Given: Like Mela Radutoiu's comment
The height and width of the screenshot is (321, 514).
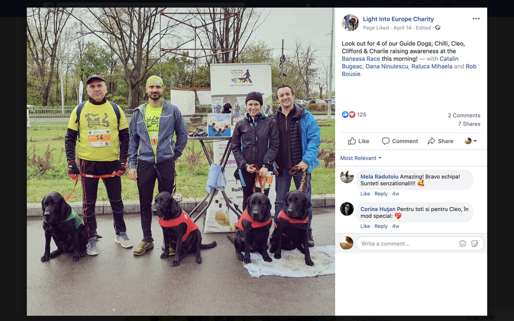Looking at the screenshot, I should pyautogui.click(x=365, y=193).
